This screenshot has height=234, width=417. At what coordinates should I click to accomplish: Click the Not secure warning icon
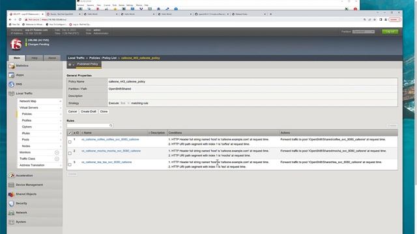coord(26,19)
